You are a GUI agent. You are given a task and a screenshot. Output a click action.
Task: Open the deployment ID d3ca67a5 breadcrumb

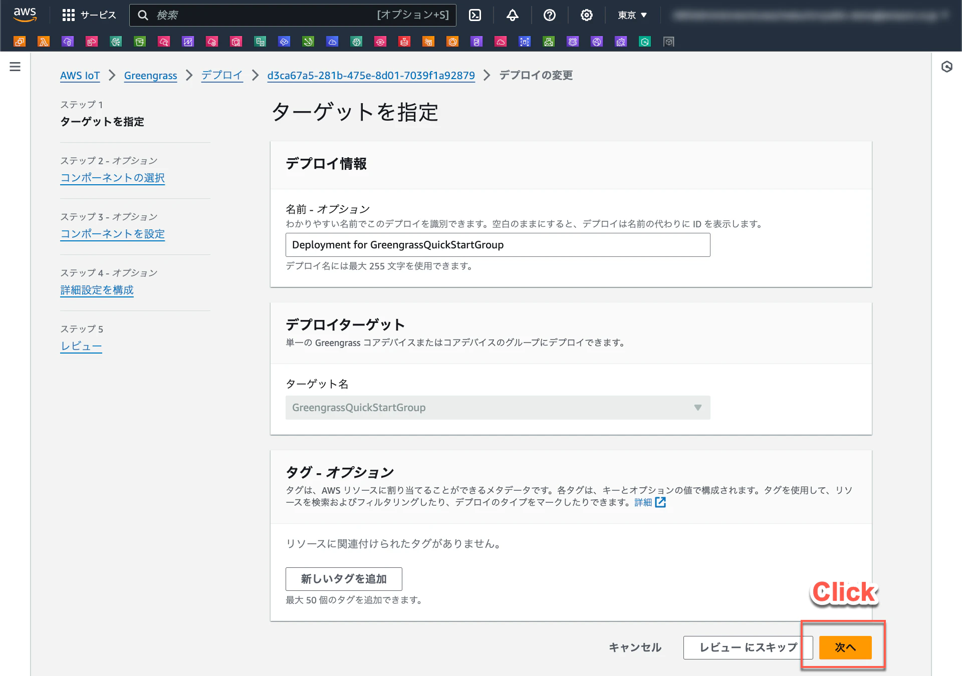[371, 76]
